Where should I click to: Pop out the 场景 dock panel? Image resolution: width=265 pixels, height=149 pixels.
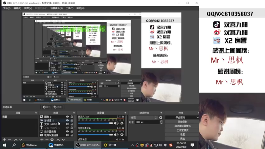pos(36,113)
